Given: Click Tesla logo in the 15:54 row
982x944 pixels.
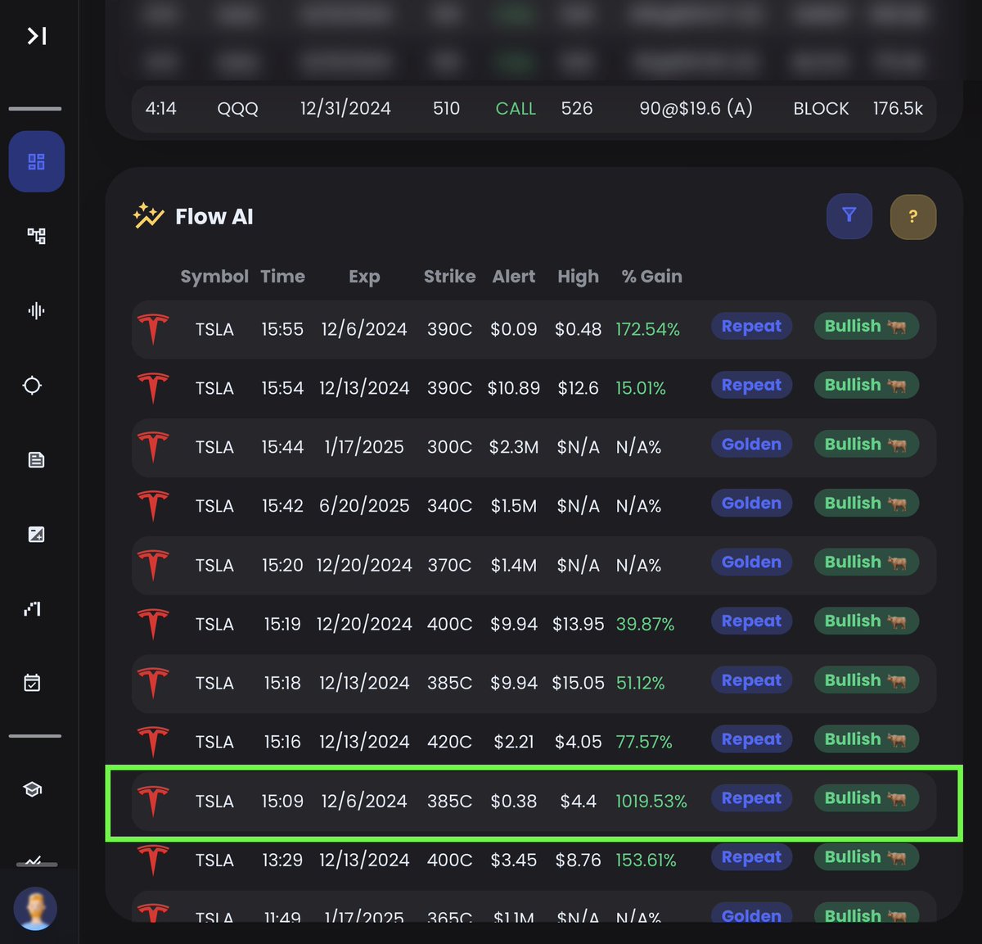Looking at the screenshot, I should 153,388.
